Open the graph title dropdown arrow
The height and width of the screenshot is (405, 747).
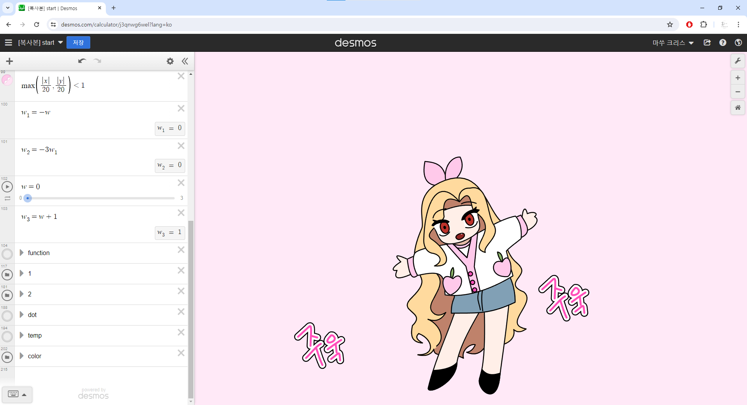click(61, 42)
